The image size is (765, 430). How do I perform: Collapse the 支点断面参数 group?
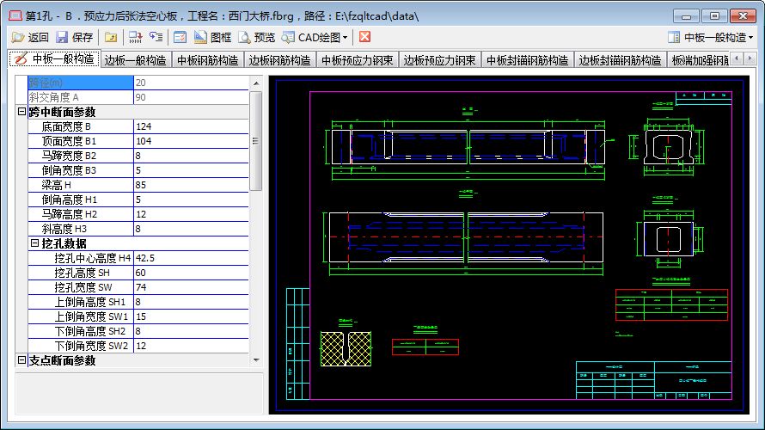22,360
